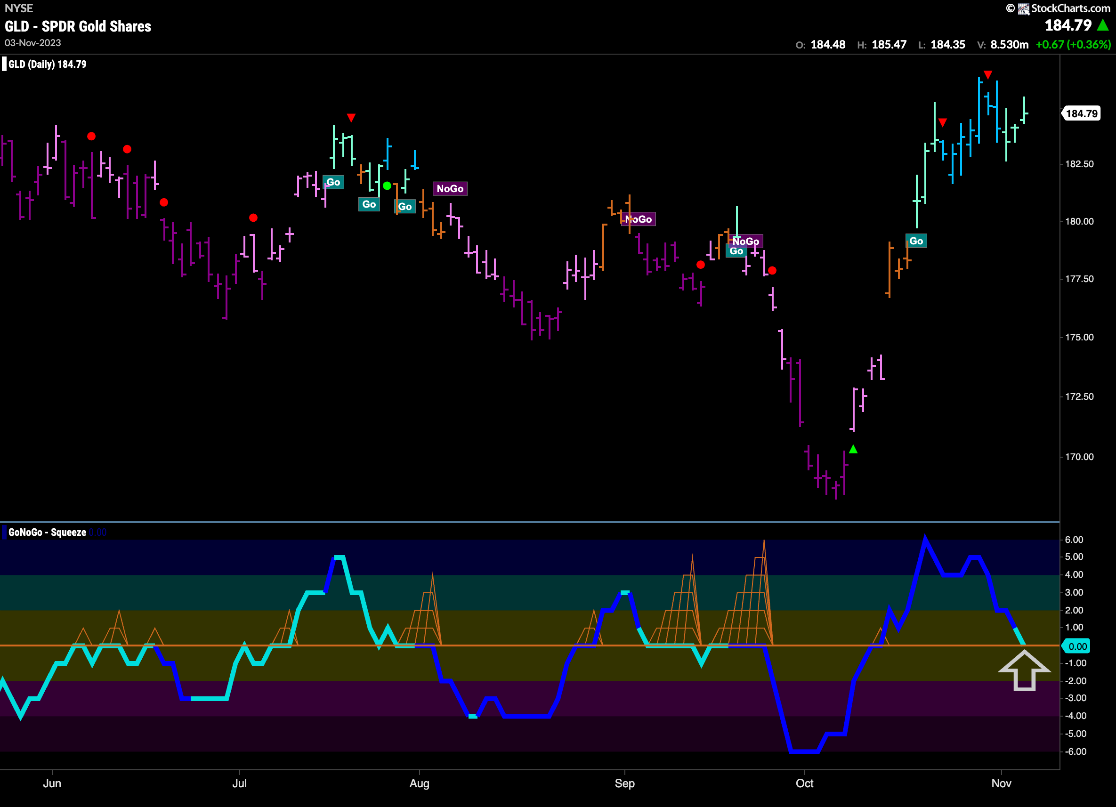Screen dimensions: 1116x807
Task: Click the GLD (Daily) 184.79 legend label
Action: click(x=47, y=65)
